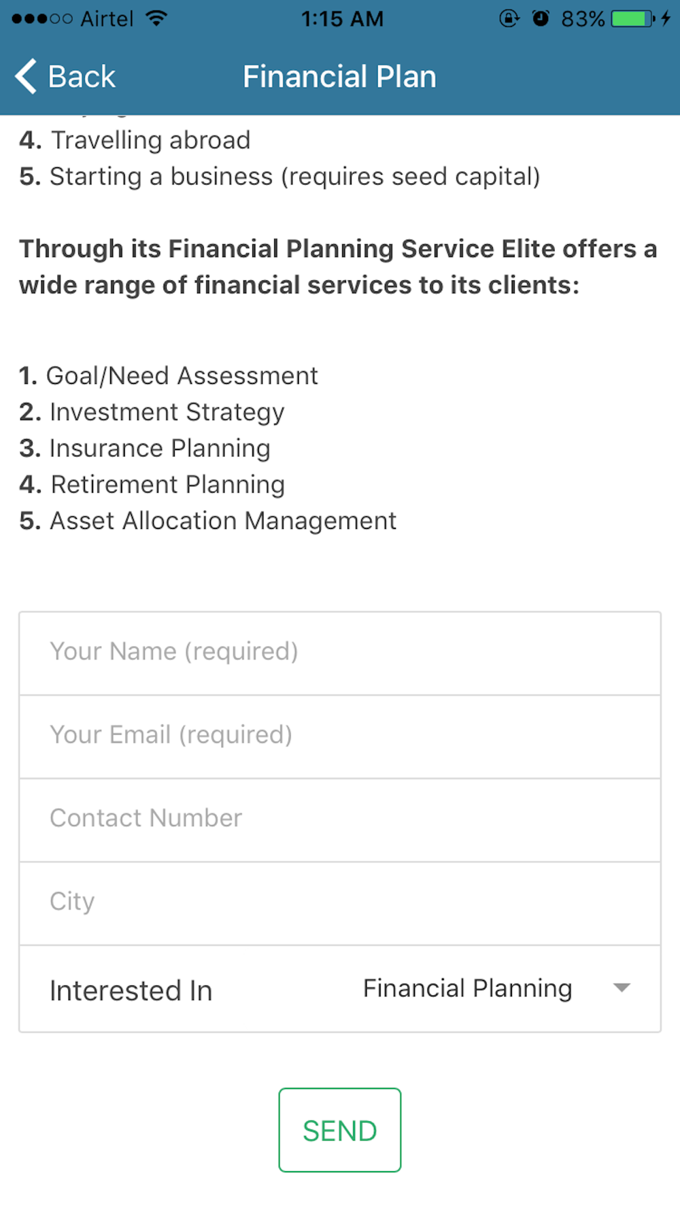Tap the alarm clock status icon
The height and width of the screenshot is (1209, 680).
click(541, 18)
